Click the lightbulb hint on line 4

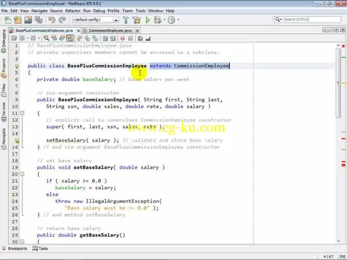point(16,66)
